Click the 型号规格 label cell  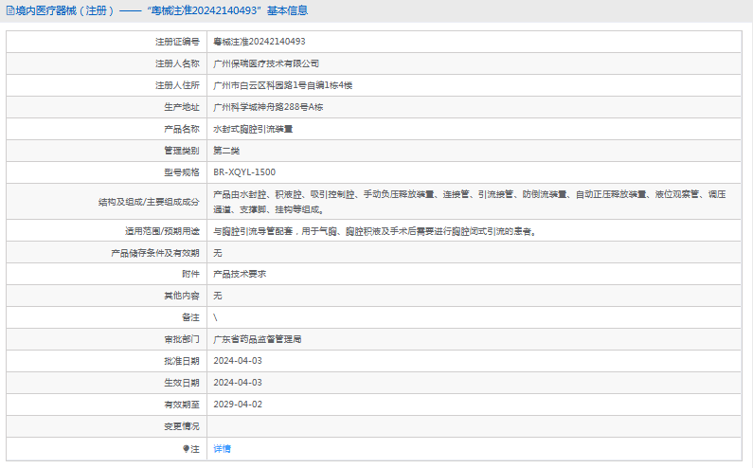point(107,172)
